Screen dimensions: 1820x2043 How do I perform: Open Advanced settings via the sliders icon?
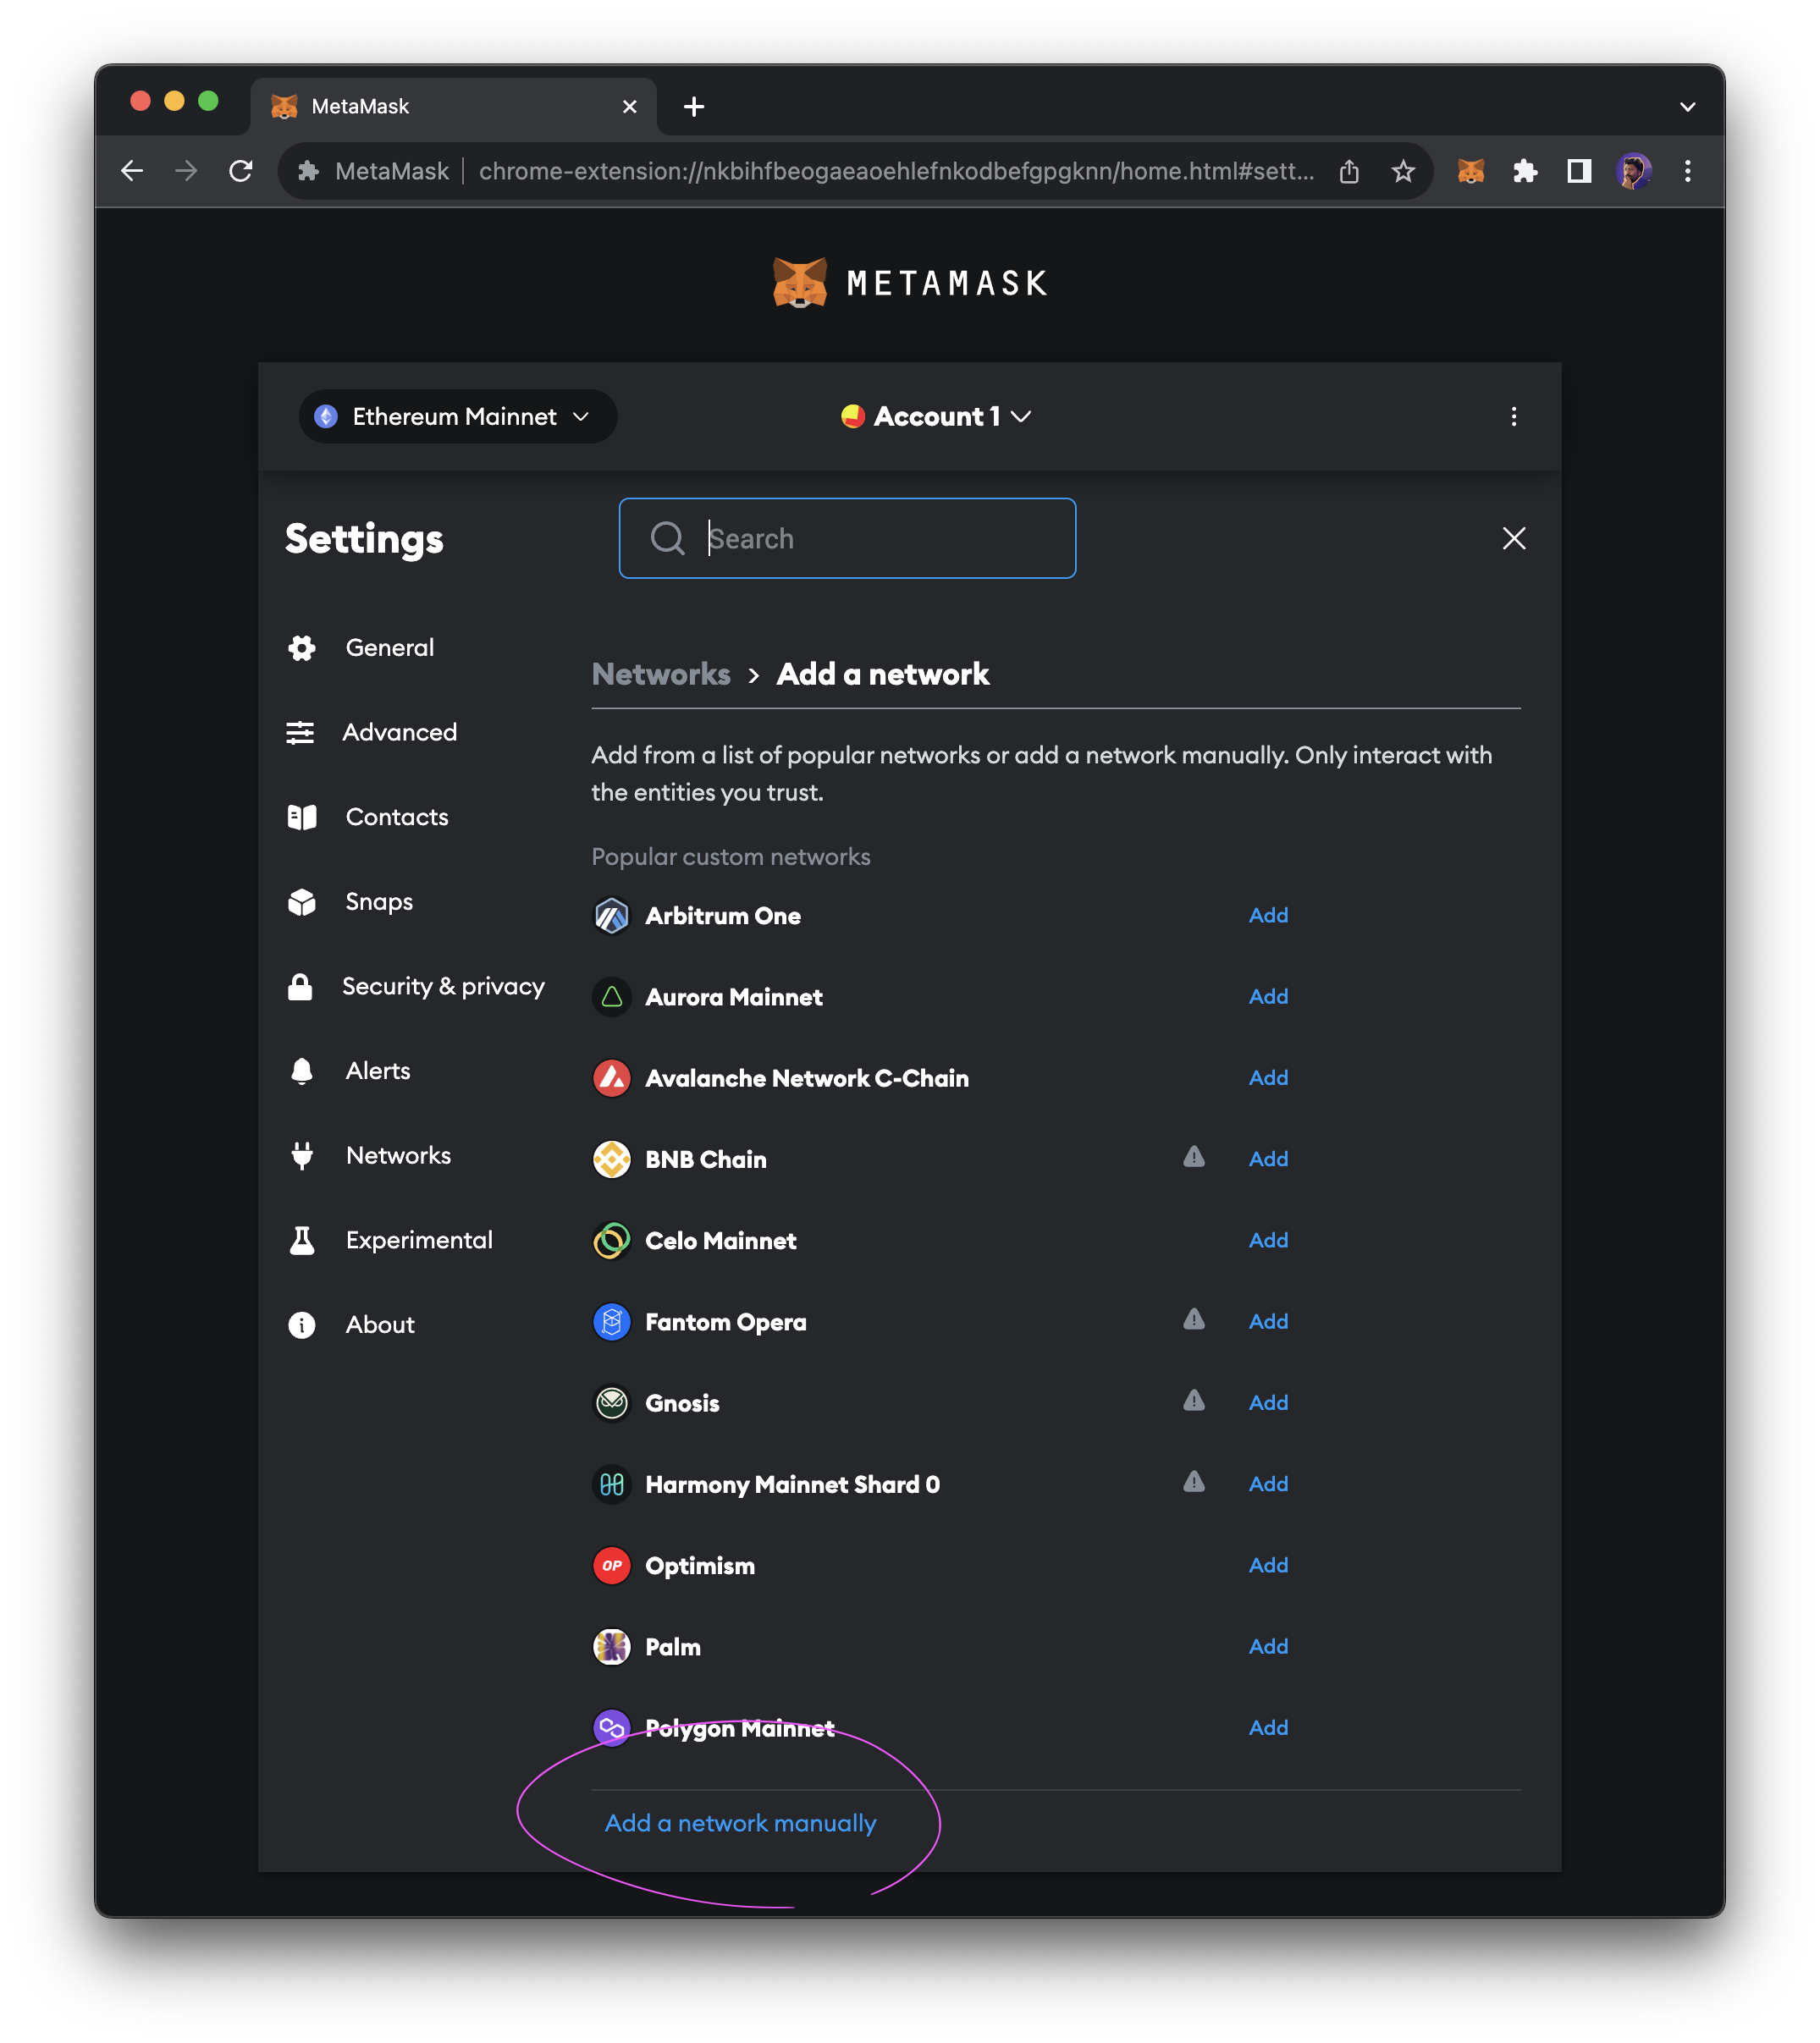(x=301, y=733)
